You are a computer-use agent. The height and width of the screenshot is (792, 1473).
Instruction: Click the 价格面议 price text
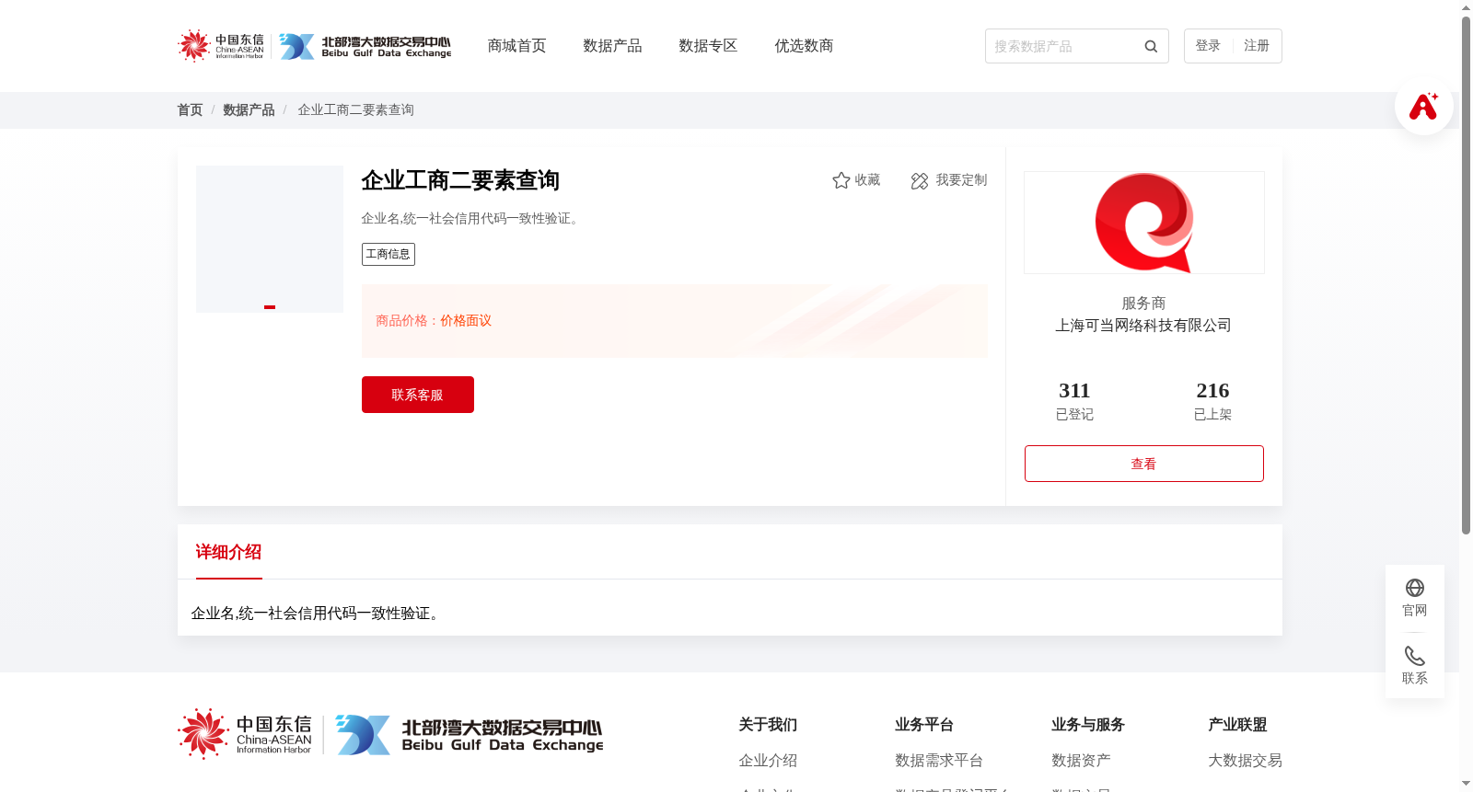point(466,321)
